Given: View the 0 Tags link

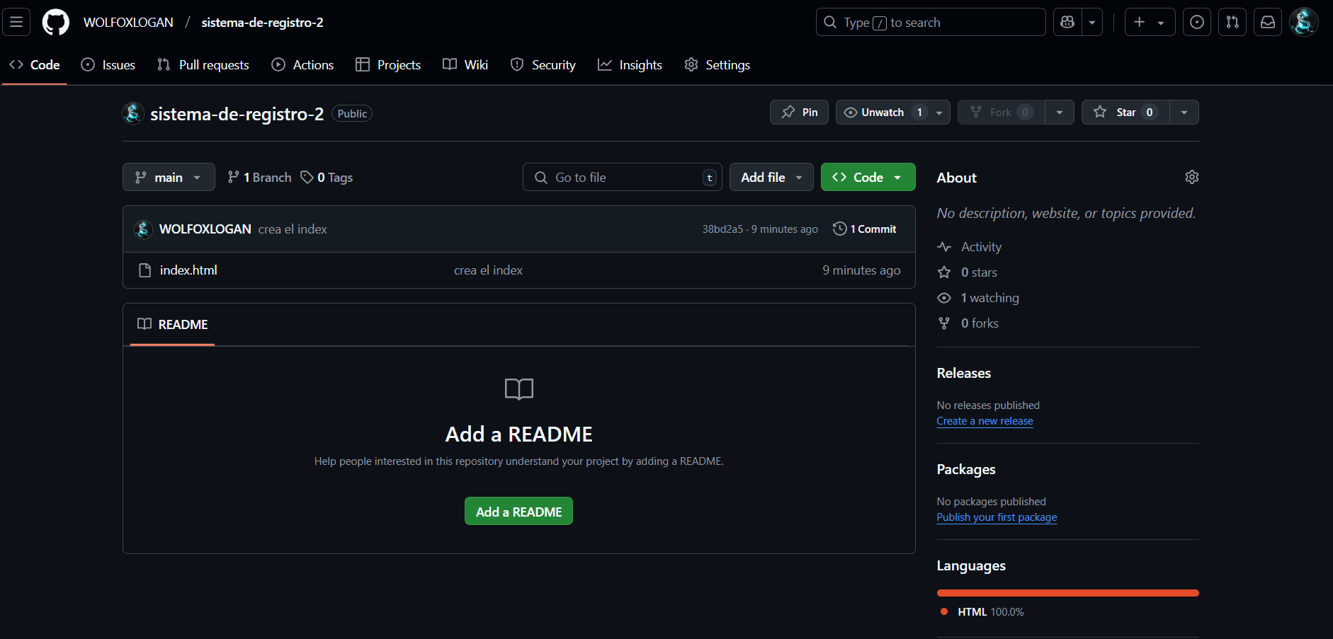Looking at the screenshot, I should (327, 177).
